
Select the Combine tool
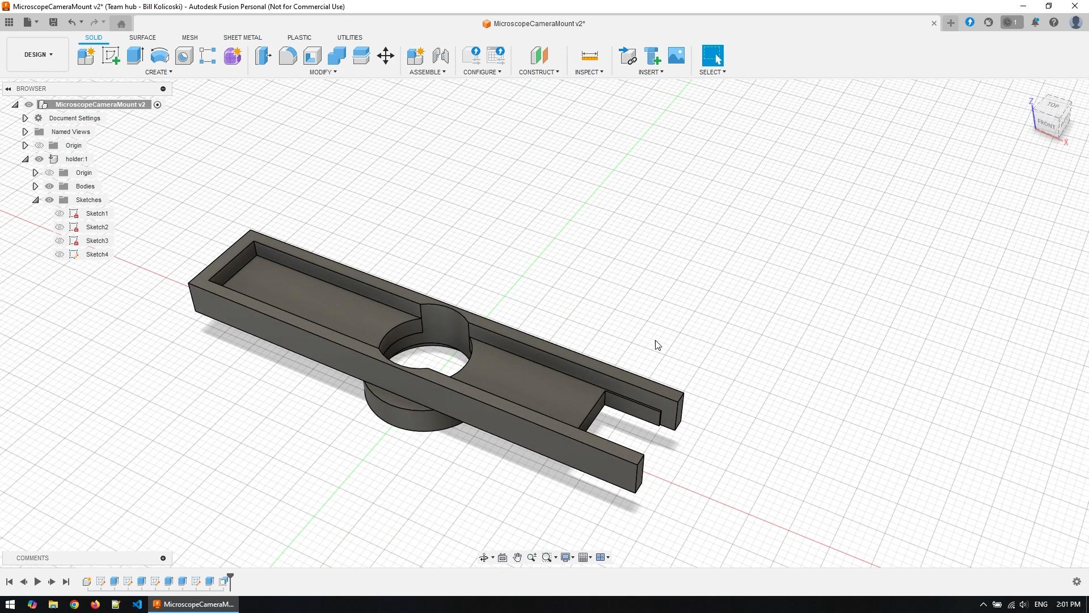coord(336,56)
